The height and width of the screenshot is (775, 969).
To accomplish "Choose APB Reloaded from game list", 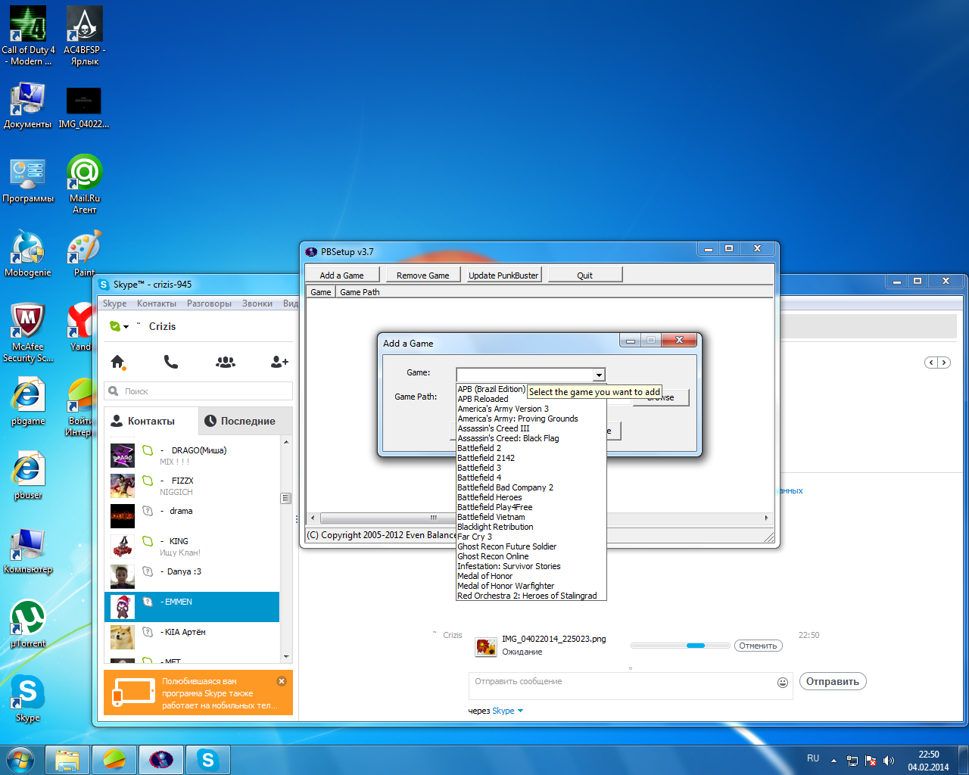I will [x=531, y=399].
